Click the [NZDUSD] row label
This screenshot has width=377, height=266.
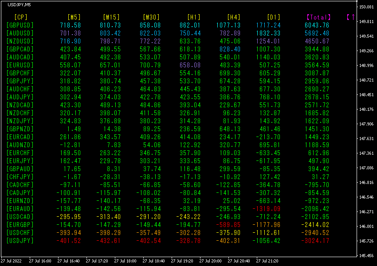tap(20, 41)
